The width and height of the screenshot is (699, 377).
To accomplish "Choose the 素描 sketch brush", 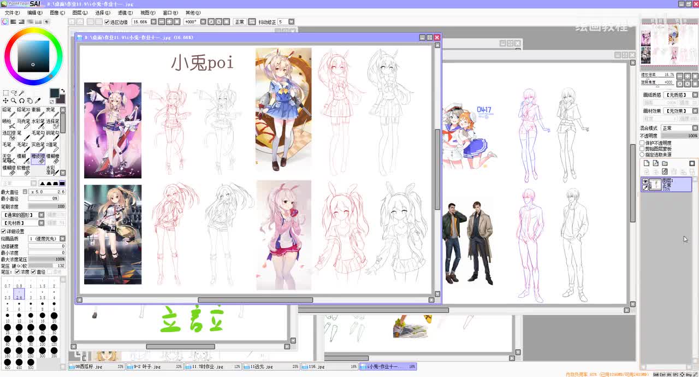I will point(38,113).
